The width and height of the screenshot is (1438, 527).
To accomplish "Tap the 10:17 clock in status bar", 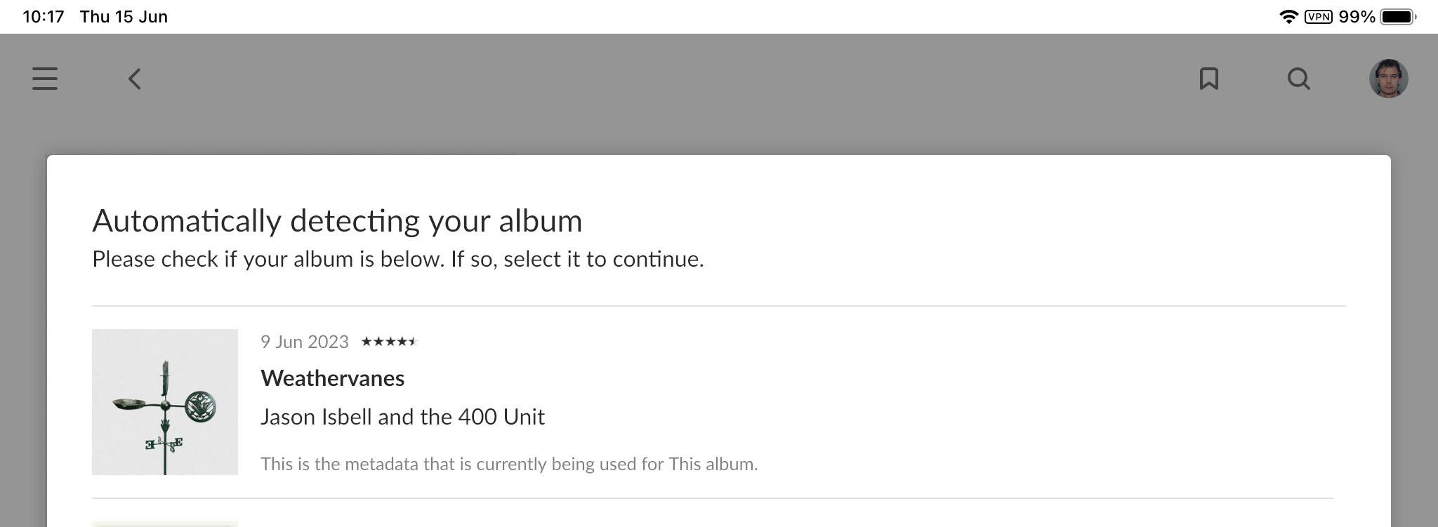I will pyautogui.click(x=44, y=17).
